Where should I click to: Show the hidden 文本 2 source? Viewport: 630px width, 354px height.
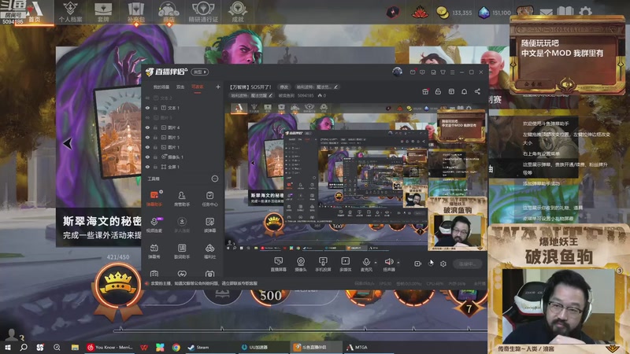147,98
